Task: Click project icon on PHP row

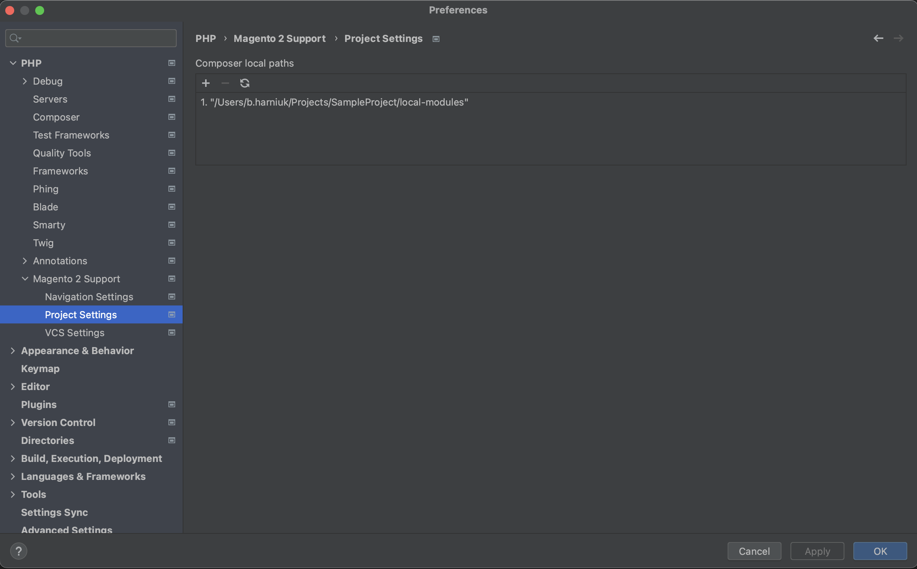Action: coord(171,63)
